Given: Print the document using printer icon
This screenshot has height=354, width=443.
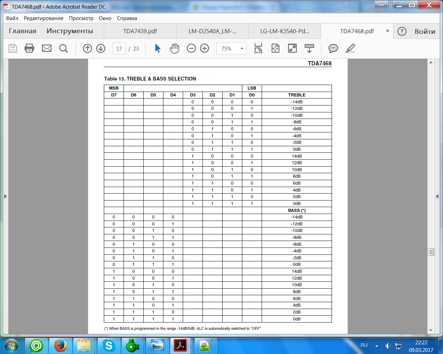Looking at the screenshot, I should tap(29, 48).
